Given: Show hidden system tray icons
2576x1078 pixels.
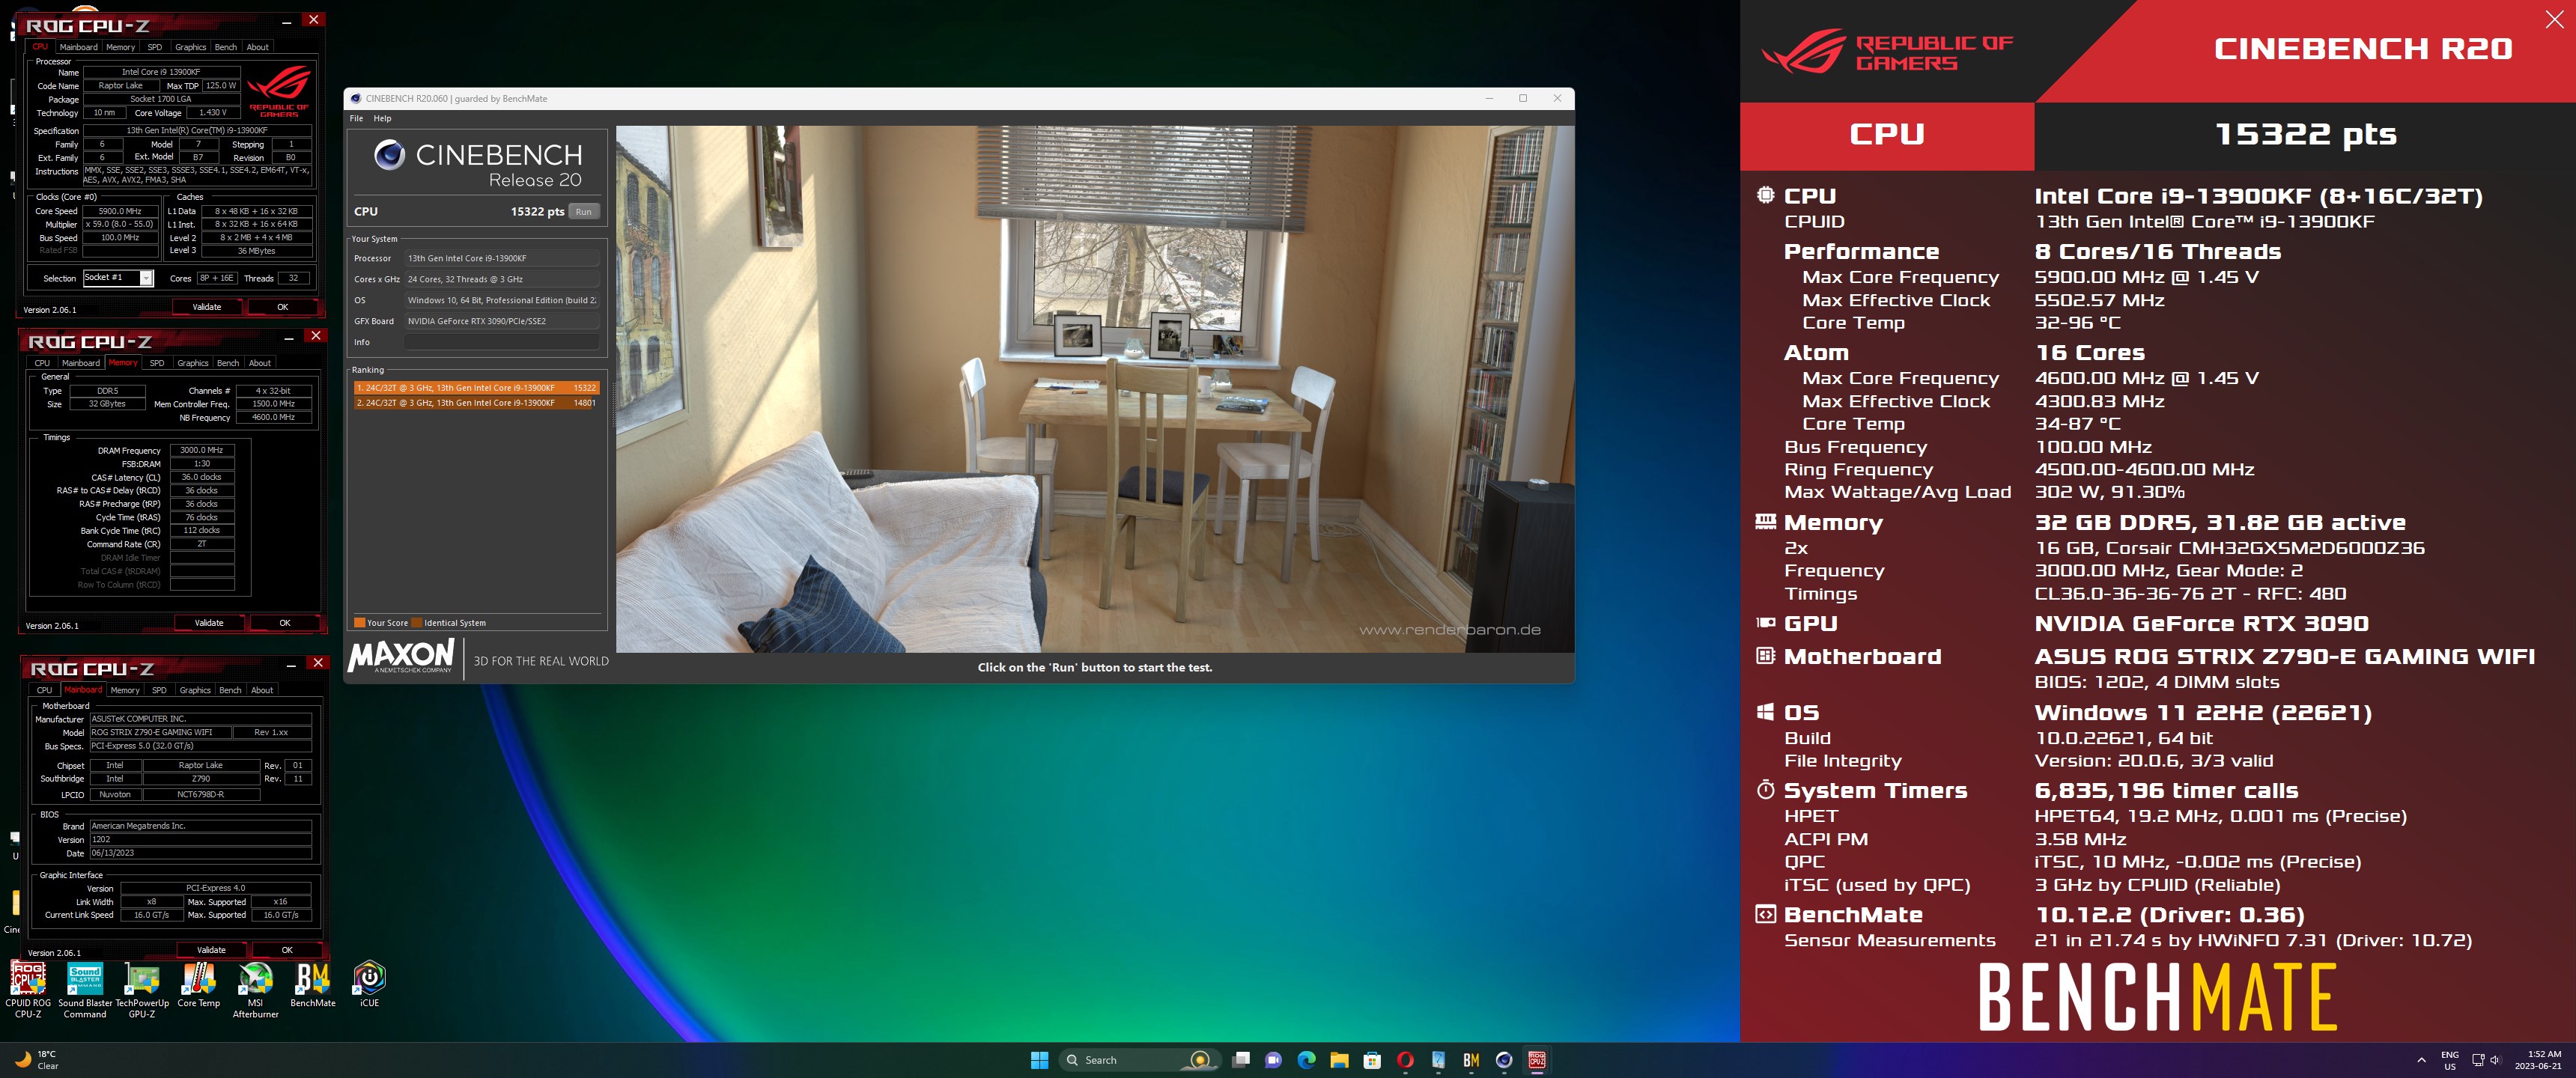Looking at the screenshot, I should point(2421,1060).
